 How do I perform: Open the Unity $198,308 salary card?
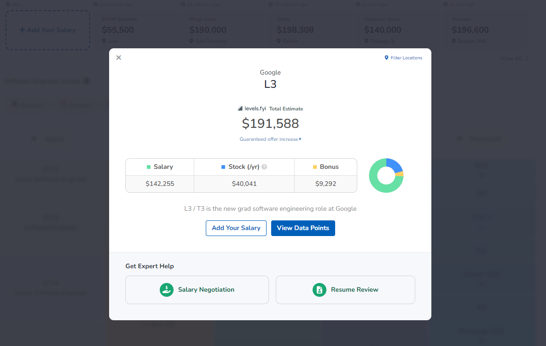click(x=311, y=30)
